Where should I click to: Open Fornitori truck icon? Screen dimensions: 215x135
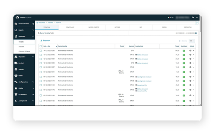coord(16,63)
